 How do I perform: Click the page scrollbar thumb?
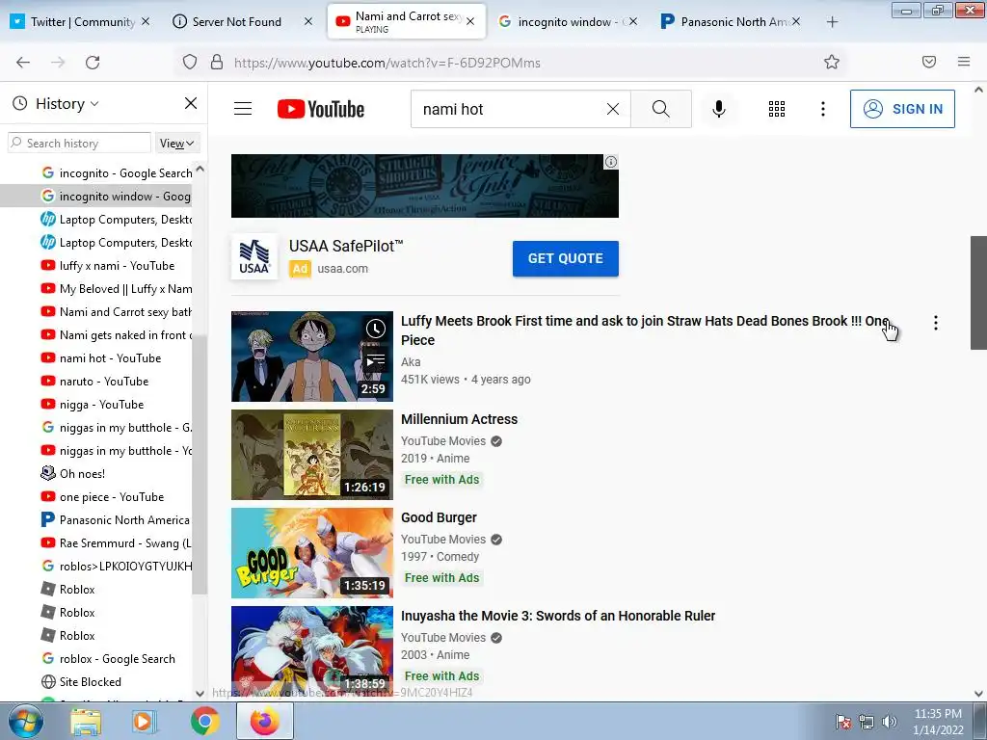[978, 293]
